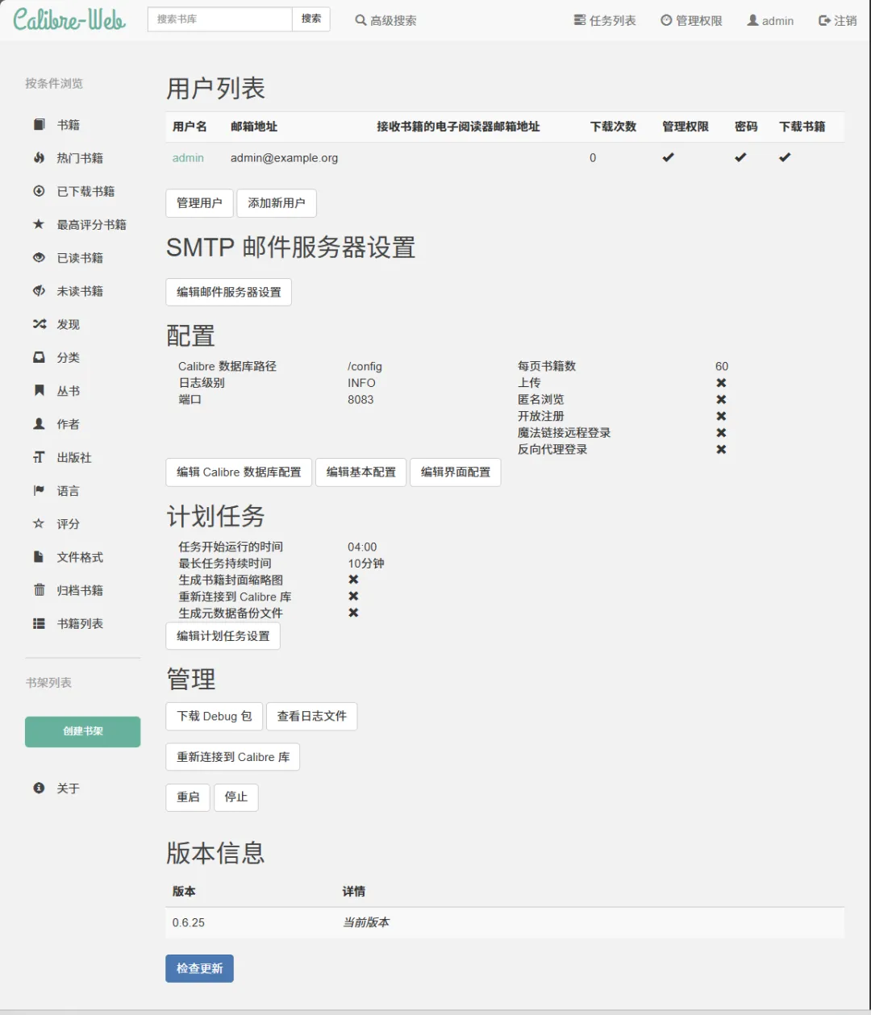The height and width of the screenshot is (1015, 871).
Task: Click the 评分 empty star icon
Action: click(x=39, y=524)
